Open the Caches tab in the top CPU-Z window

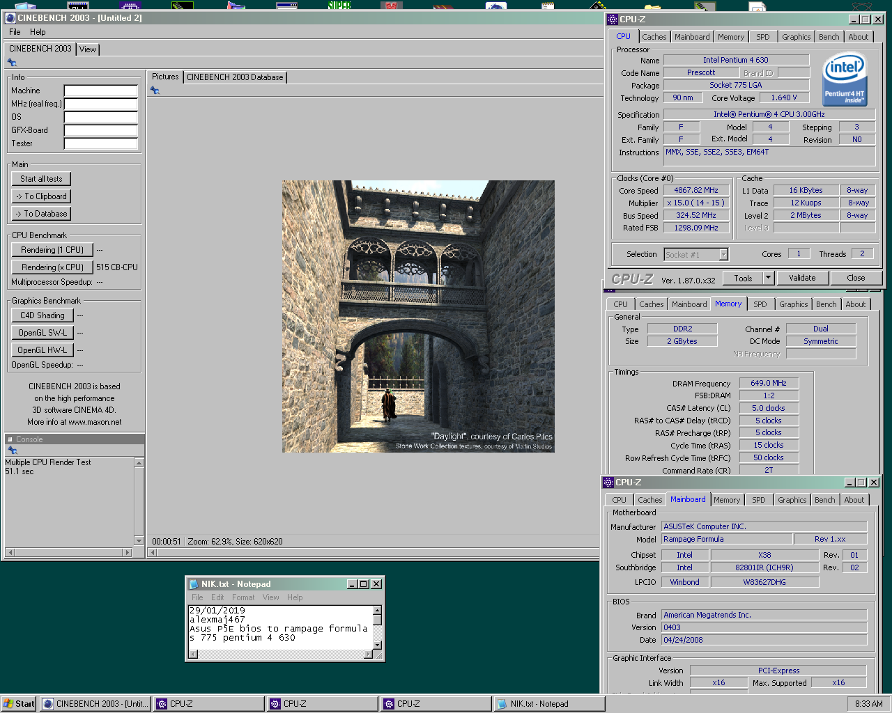coord(654,37)
